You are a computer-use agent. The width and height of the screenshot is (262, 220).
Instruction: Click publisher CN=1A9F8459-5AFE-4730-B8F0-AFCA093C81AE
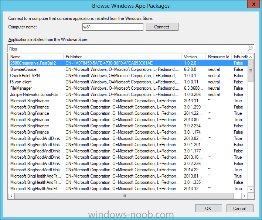pos(109,63)
